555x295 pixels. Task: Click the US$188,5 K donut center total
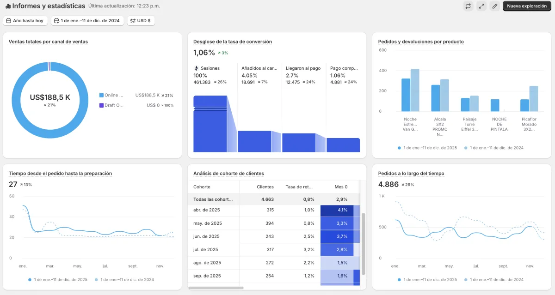point(50,97)
